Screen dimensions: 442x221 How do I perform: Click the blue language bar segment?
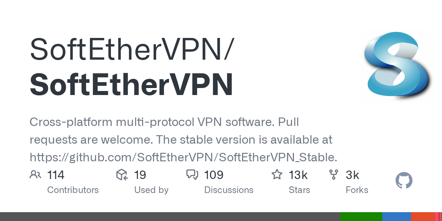(x=397, y=217)
